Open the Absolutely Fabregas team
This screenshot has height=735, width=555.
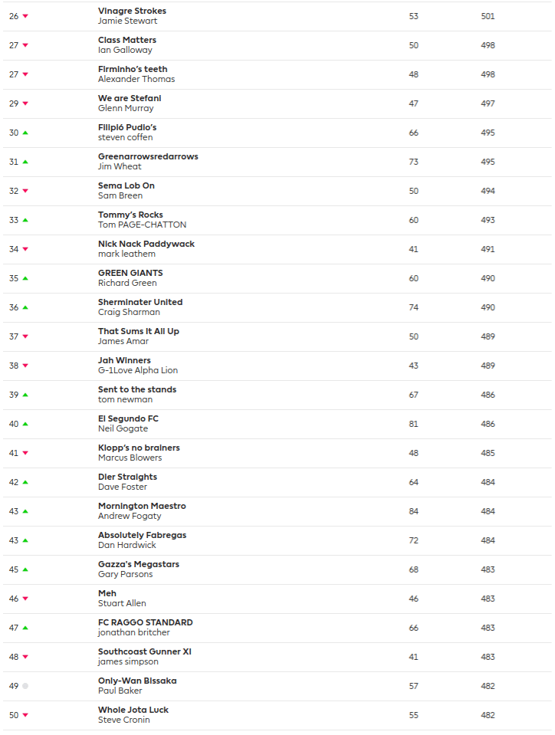point(142,535)
